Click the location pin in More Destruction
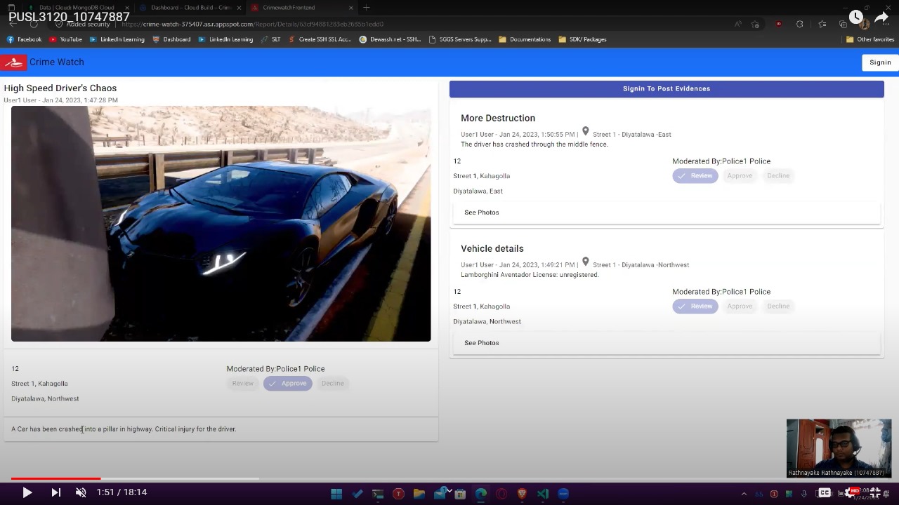The image size is (899, 505). pyautogui.click(x=585, y=132)
